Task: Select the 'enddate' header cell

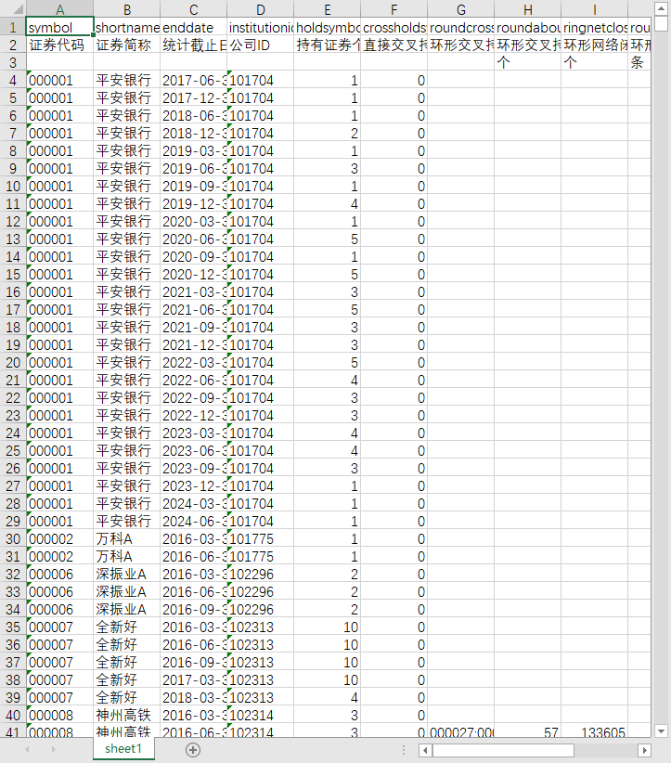Action: point(194,27)
